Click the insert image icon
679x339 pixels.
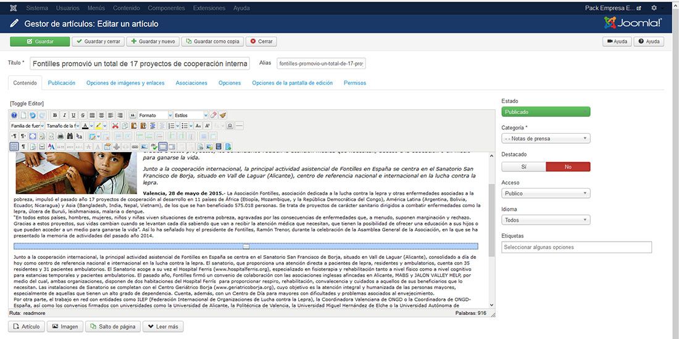pos(144,147)
